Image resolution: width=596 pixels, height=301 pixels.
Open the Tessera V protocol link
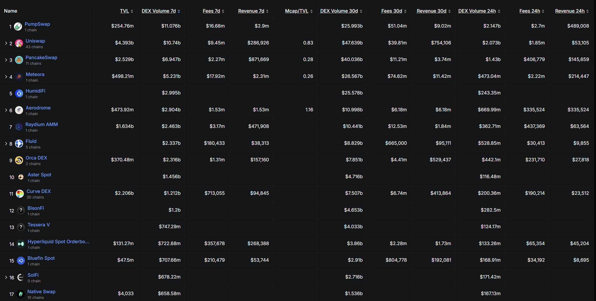39,225
